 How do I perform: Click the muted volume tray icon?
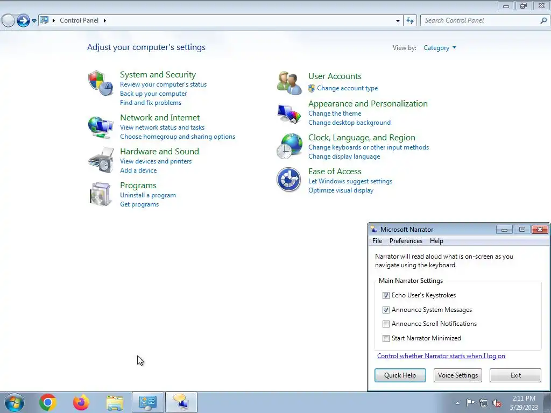pyautogui.click(x=497, y=403)
